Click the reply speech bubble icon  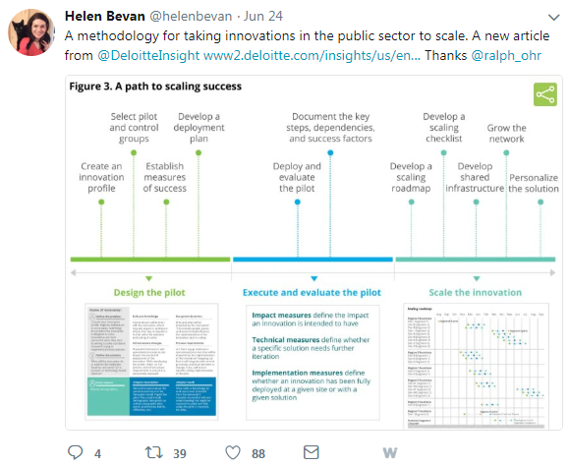75,452
